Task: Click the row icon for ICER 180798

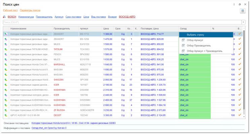Action: [6, 95]
